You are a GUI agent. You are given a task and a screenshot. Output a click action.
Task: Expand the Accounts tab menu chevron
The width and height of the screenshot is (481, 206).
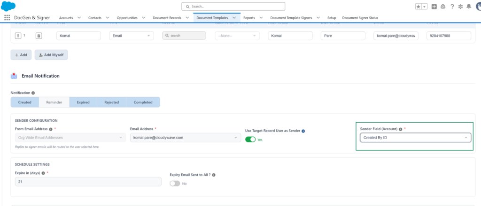point(79,18)
